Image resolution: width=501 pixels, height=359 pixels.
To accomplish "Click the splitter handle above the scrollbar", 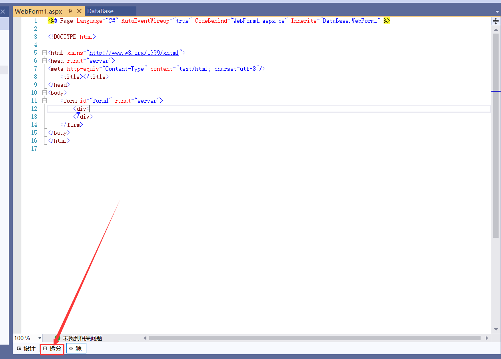I will [x=495, y=20].
